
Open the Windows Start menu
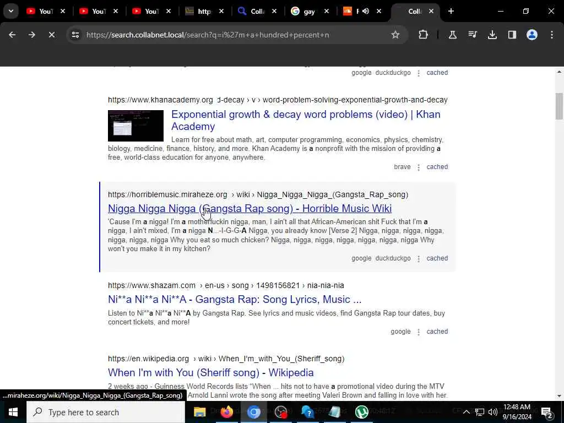(13, 412)
